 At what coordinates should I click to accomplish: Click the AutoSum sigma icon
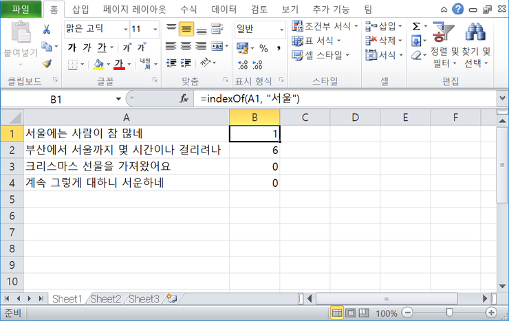click(416, 26)
